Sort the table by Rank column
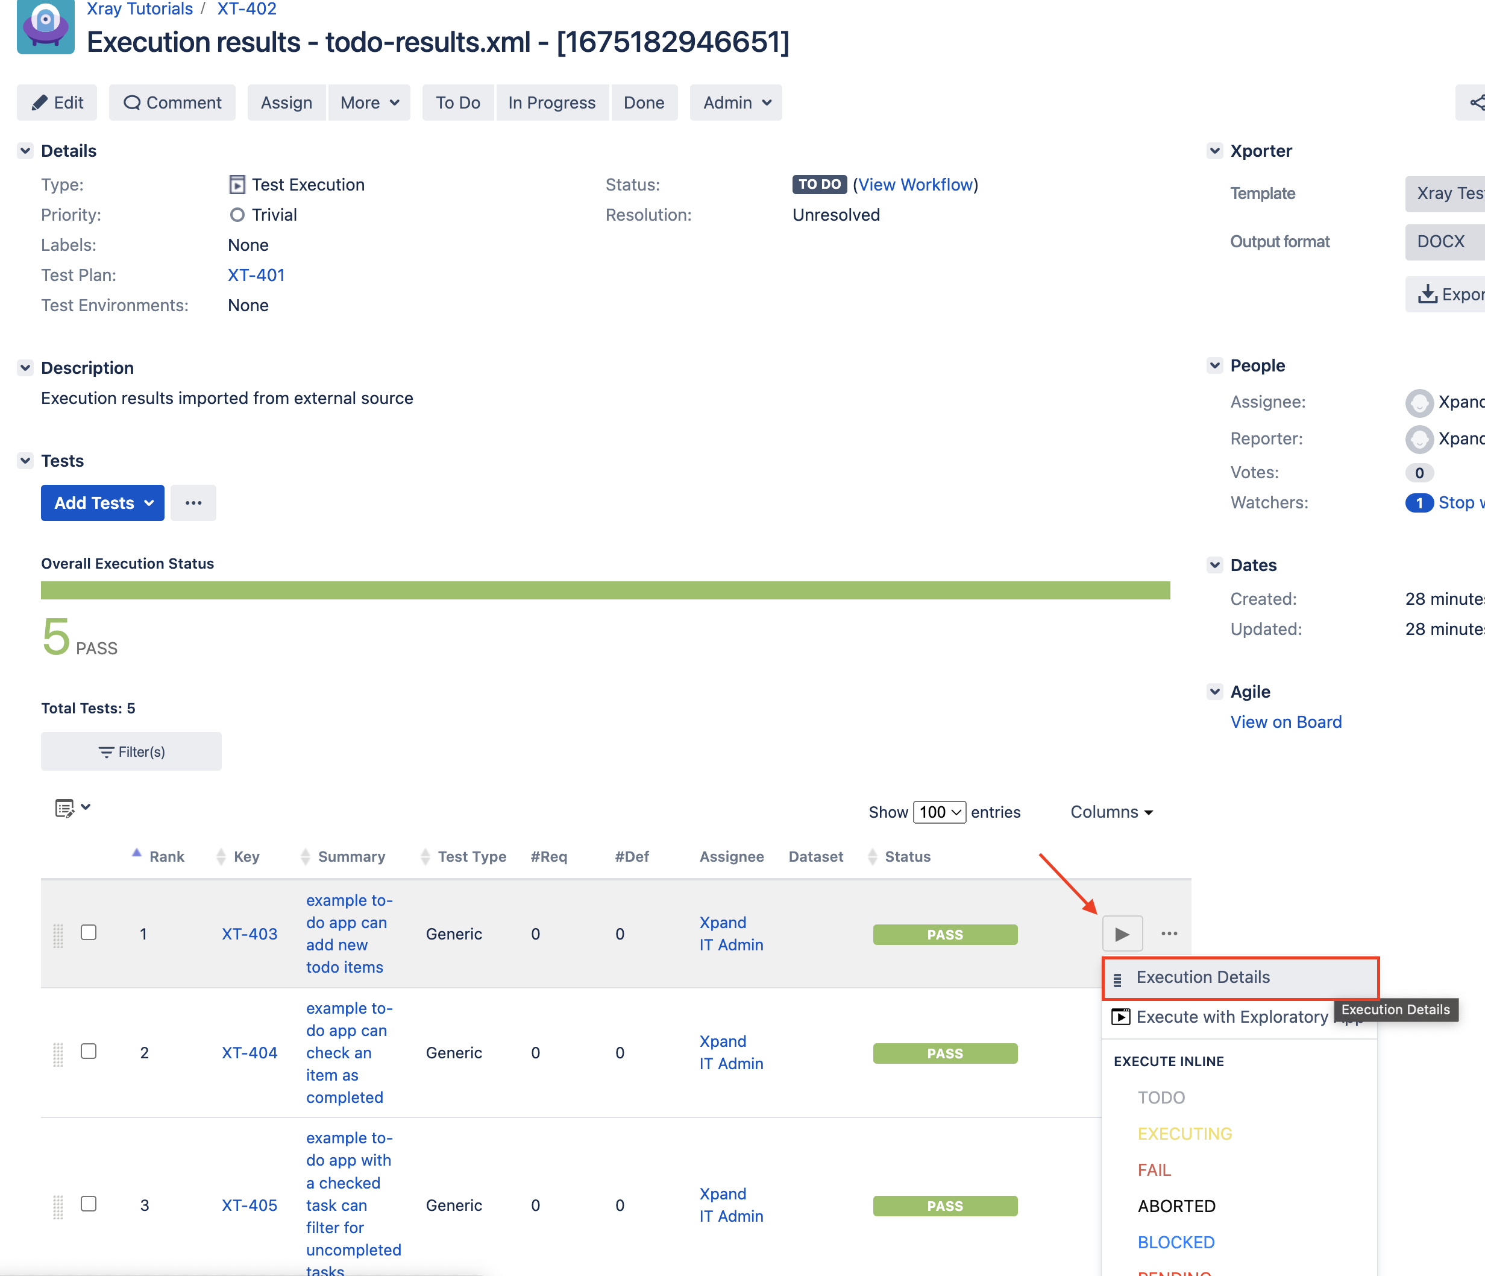This screenshot has height=1276, width=1485. pos(159,856)
